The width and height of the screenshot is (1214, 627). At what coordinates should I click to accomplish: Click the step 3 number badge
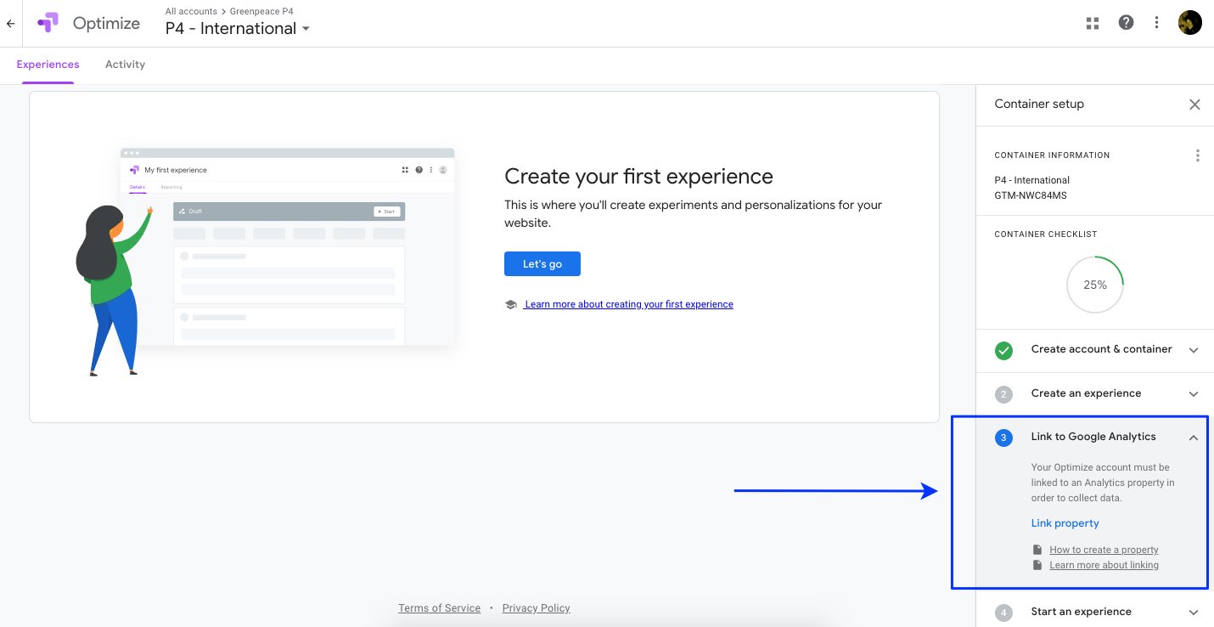coord(1004,438)
